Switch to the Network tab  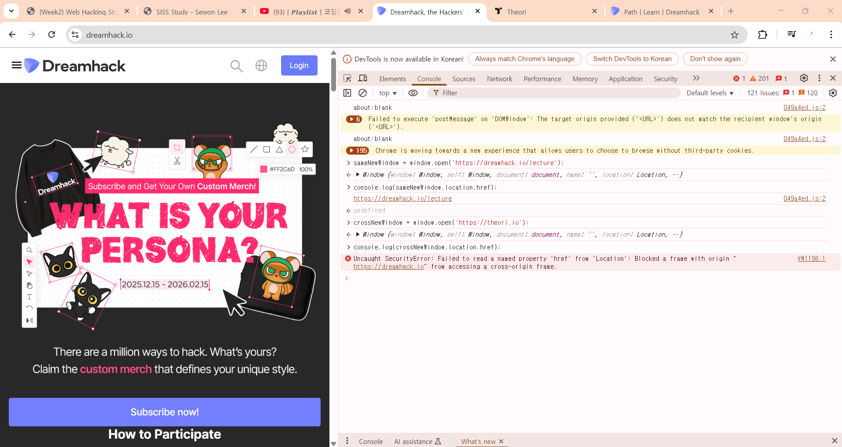tap(499, 79)
